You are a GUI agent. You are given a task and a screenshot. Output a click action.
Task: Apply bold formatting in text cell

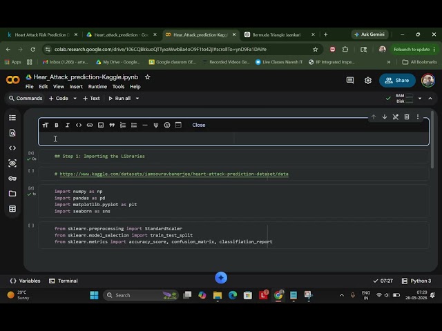point(57,126)
